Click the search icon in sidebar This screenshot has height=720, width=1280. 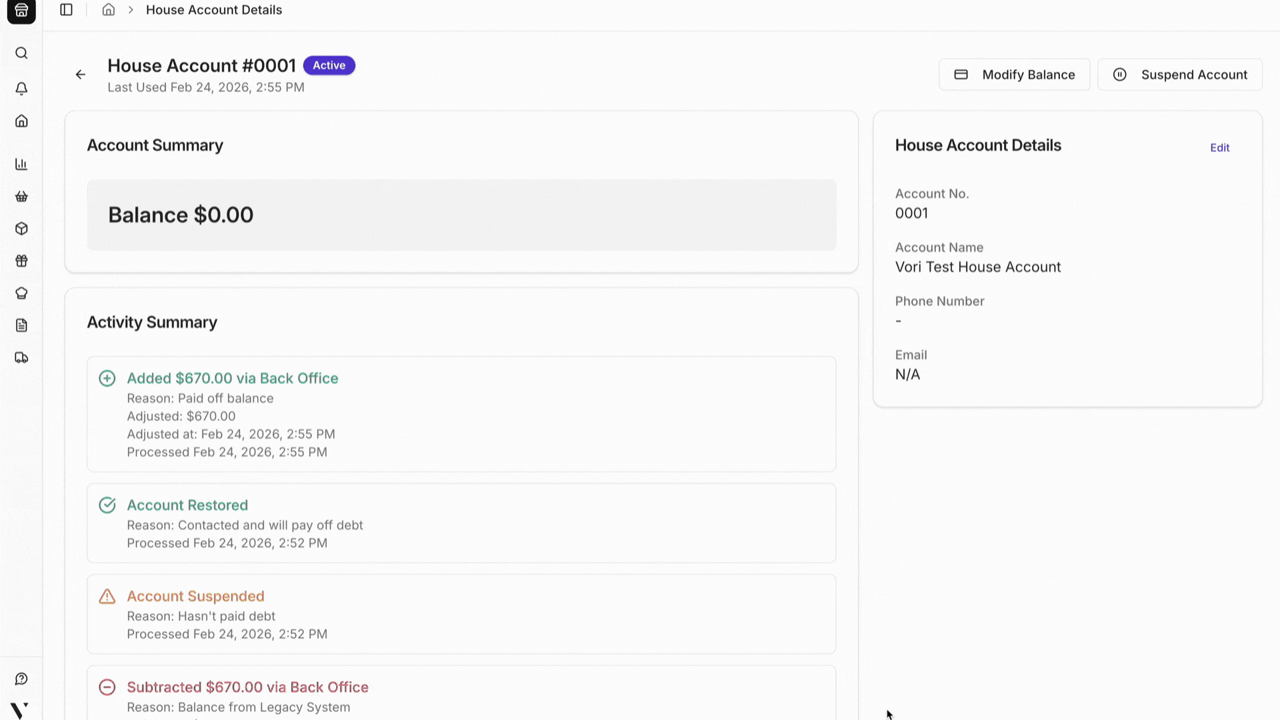21,53
